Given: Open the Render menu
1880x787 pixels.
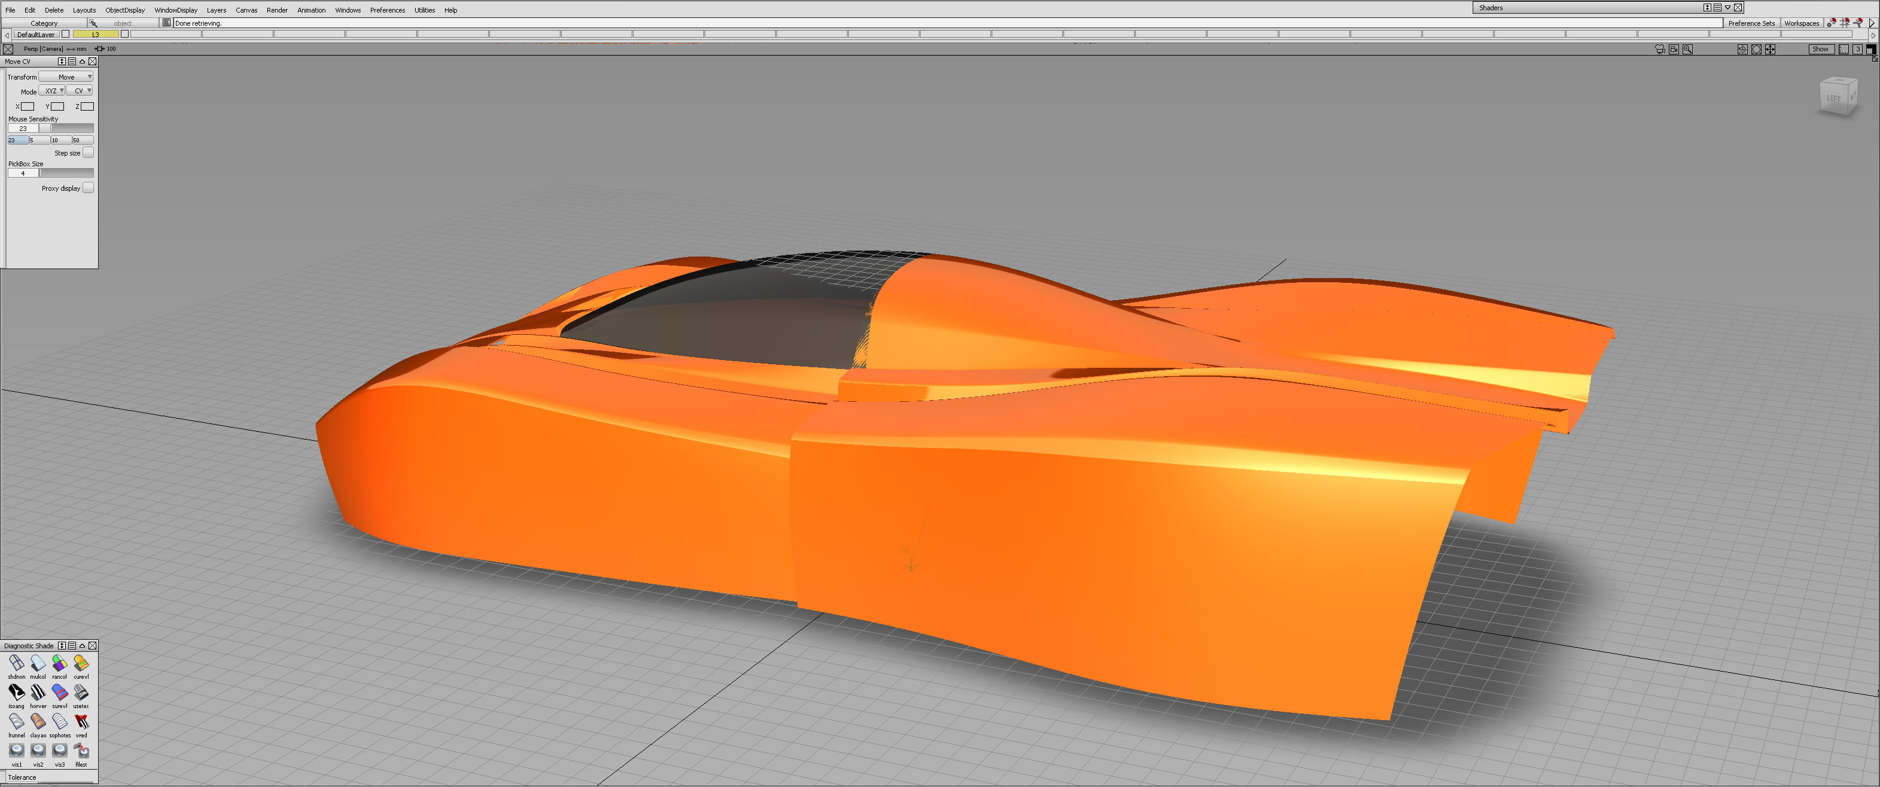Looking at the screenshot, I should pos(276,10).
